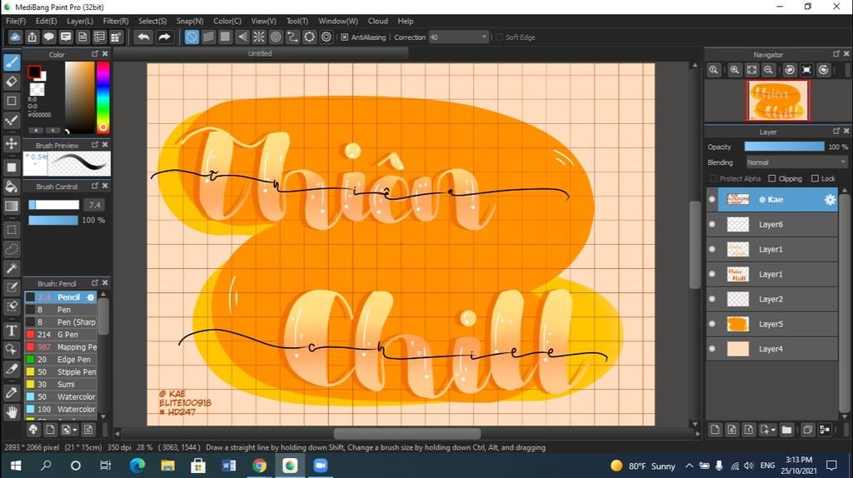Toggle the Soft Edge checkbox
Viewport: 853px width, 478px height.
[x=500, y=37]
